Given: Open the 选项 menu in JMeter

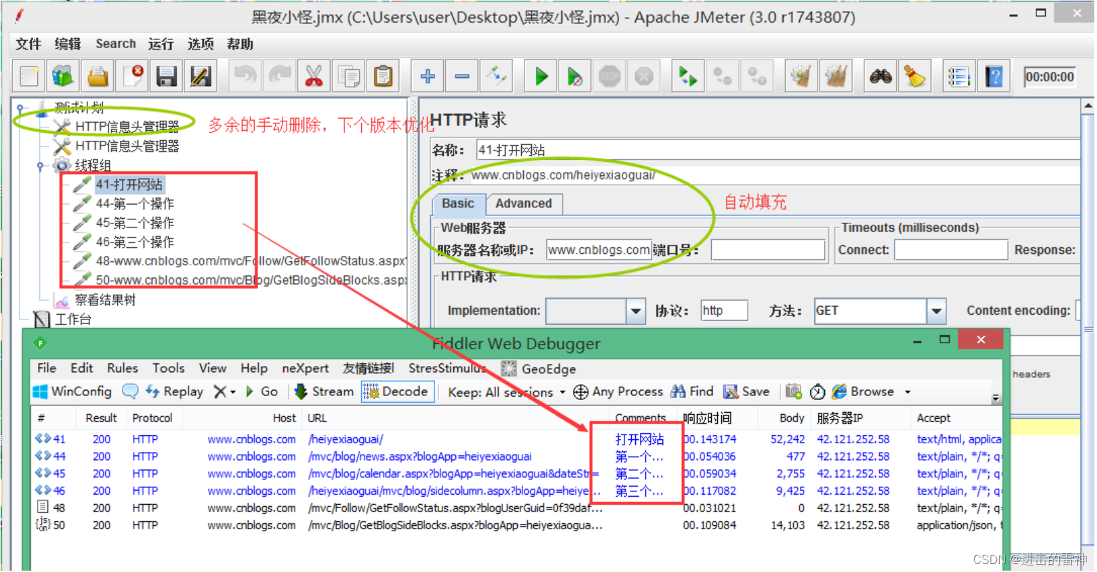Looking at the screenshot, I should tap(201, 44).
